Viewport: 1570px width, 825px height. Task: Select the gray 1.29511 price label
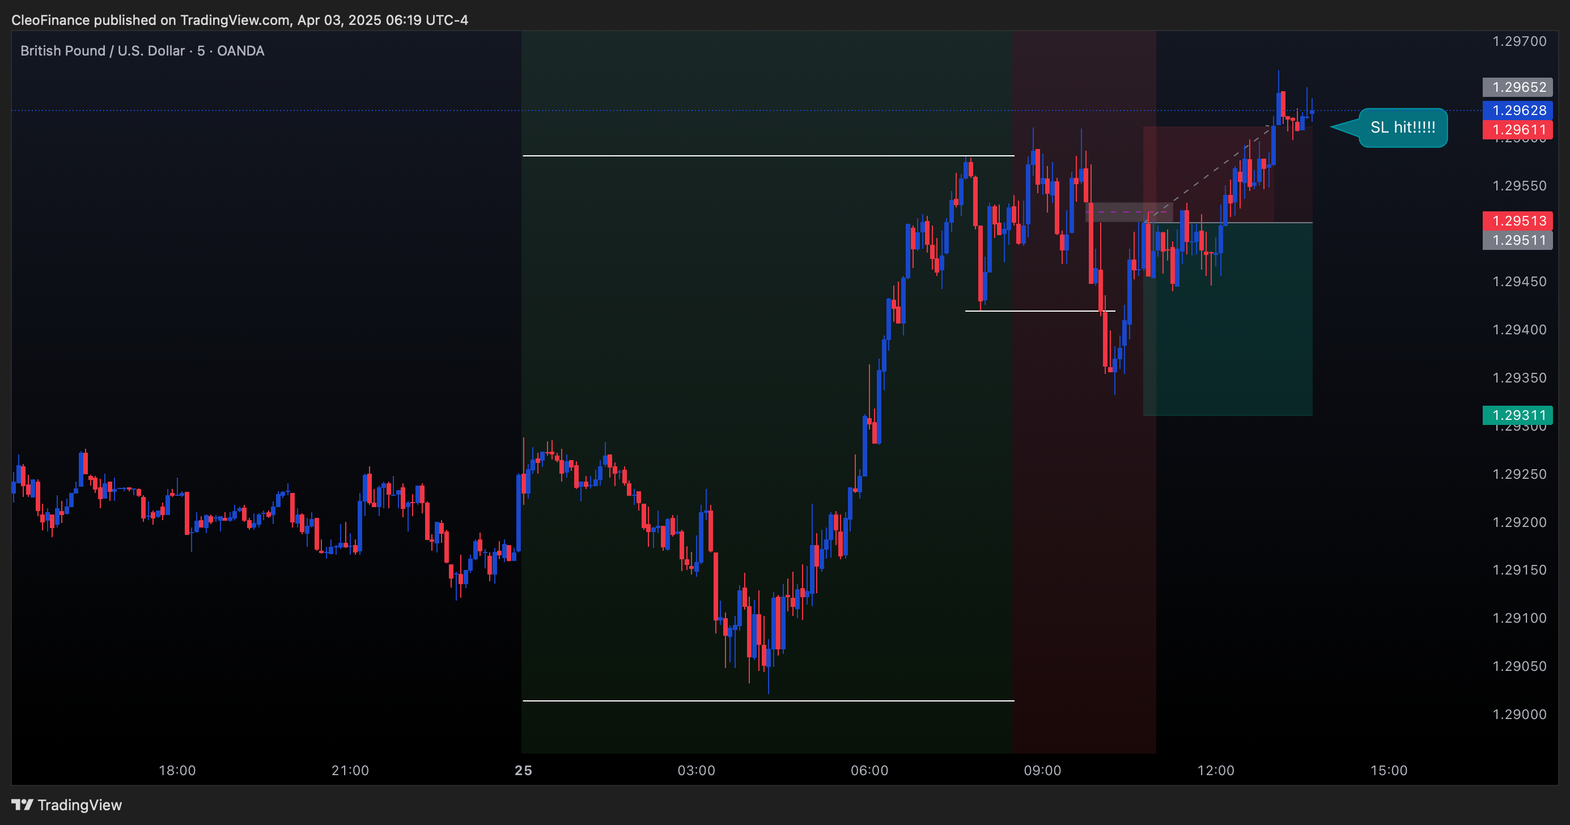(x=1518, y=240)
